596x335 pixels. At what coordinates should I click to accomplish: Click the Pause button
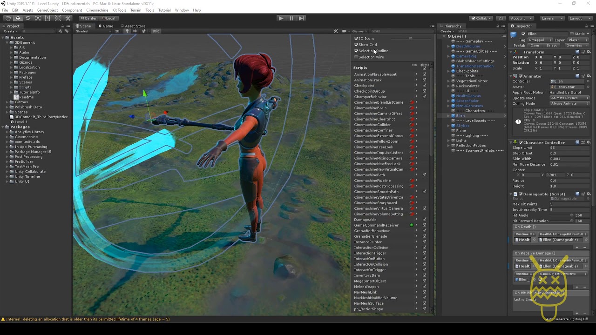[291, 18]
